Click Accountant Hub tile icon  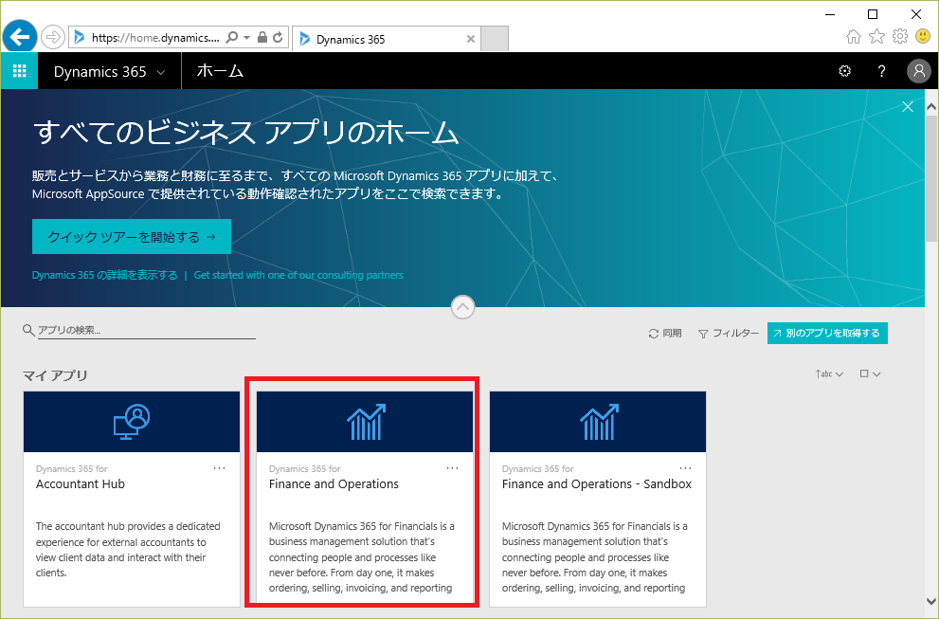pos(132,422)
